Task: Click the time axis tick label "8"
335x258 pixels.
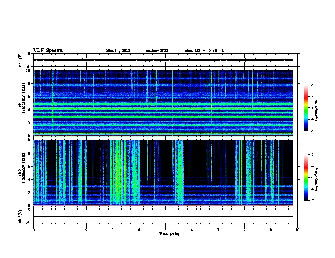Action: tap(244, 230)
